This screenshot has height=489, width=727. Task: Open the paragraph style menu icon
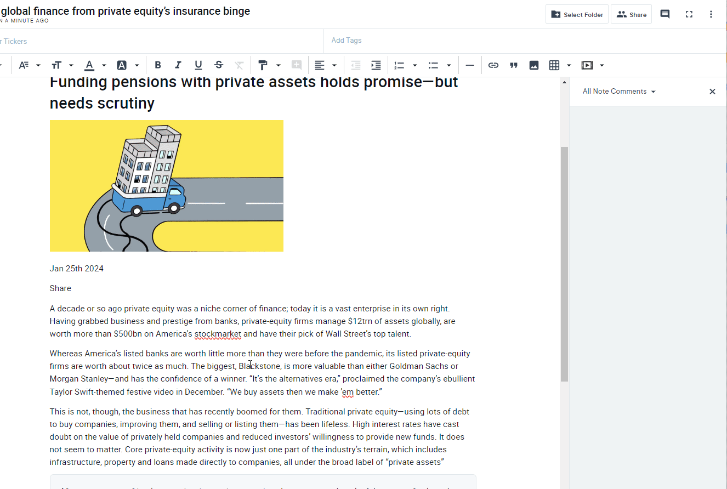point(24,65)
